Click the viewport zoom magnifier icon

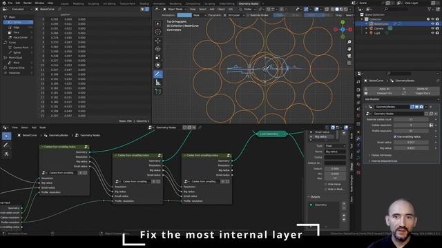click(x=349, y=42)
